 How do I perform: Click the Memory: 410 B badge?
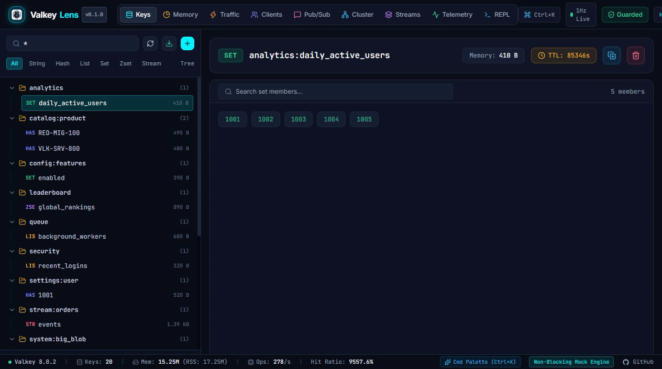[493, 55]
